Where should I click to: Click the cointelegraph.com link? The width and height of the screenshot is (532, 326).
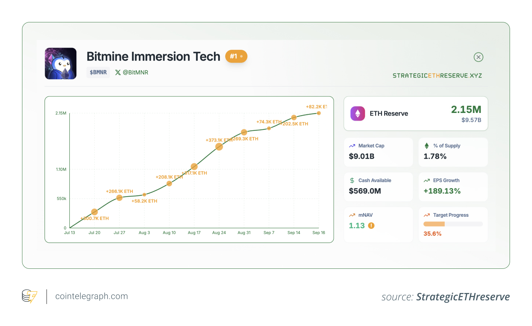[91, 296]
